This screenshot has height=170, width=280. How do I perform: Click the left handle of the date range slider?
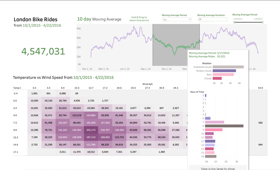tap(234, 22)
